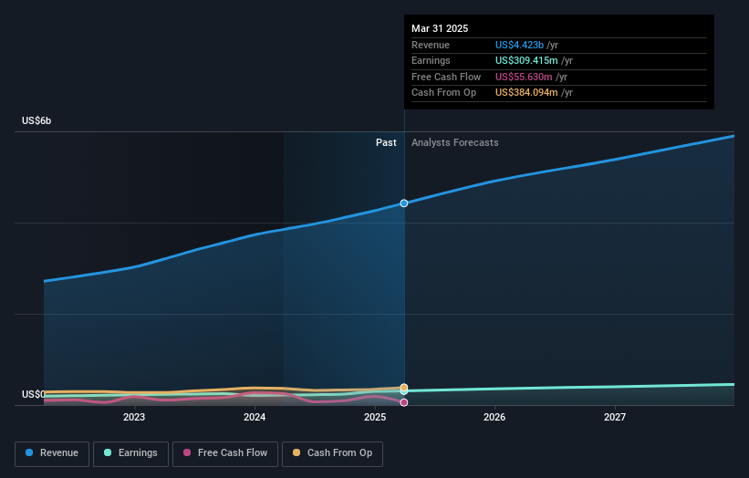Click the Earnings row label in tooltip
The height and width of the screenshot is (478, 749).
(x=431, y=60)
